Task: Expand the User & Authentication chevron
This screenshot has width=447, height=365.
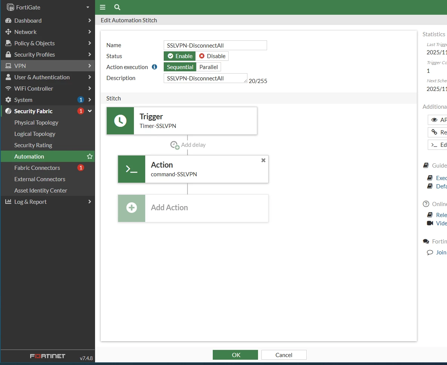Action: pyautogui.click(x=89, y=77)
